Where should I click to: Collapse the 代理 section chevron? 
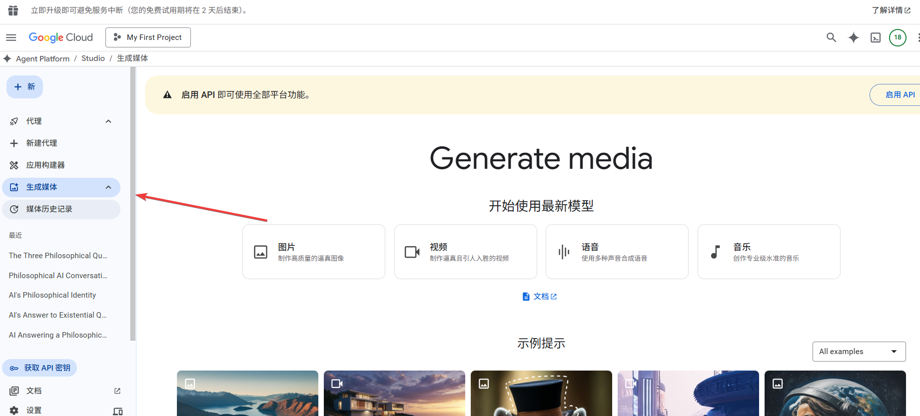coord(108,121)
